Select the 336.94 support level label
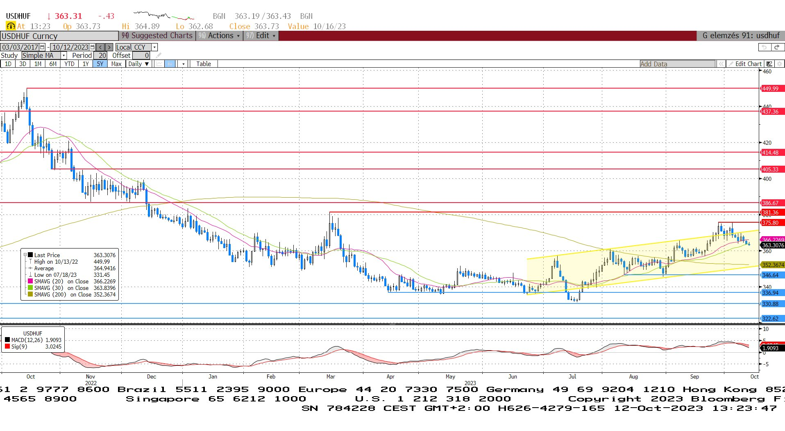 pos(772,293)
